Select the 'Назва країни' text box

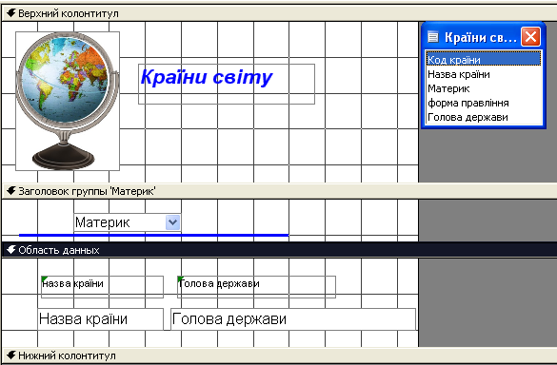pyautogui.click(x=100, y=319)
